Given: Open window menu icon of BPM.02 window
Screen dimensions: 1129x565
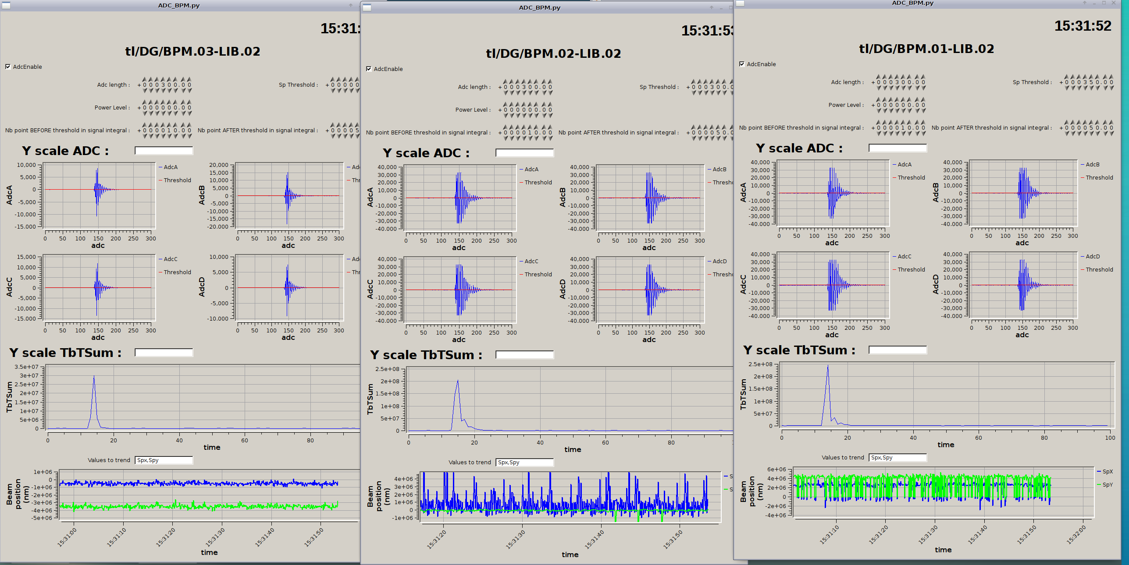Looking at the screenshot, I should [x=367, y=8].
